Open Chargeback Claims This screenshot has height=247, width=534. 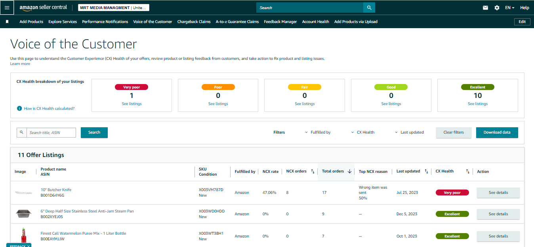[194, 22]
